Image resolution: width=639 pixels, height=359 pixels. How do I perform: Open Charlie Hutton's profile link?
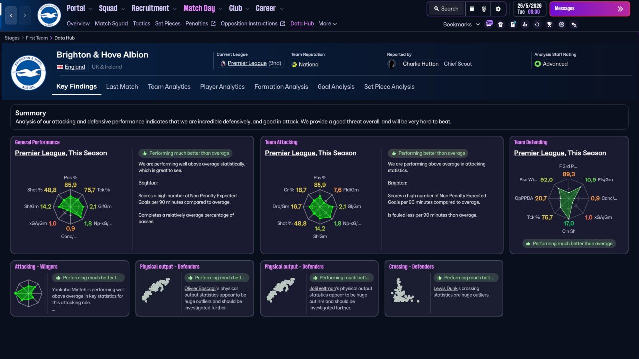click(x=421, y=64)
